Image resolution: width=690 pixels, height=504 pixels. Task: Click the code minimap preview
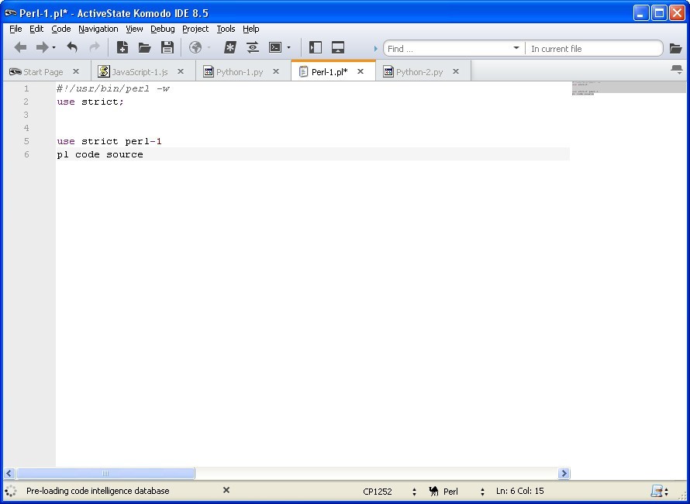[629, 88]
